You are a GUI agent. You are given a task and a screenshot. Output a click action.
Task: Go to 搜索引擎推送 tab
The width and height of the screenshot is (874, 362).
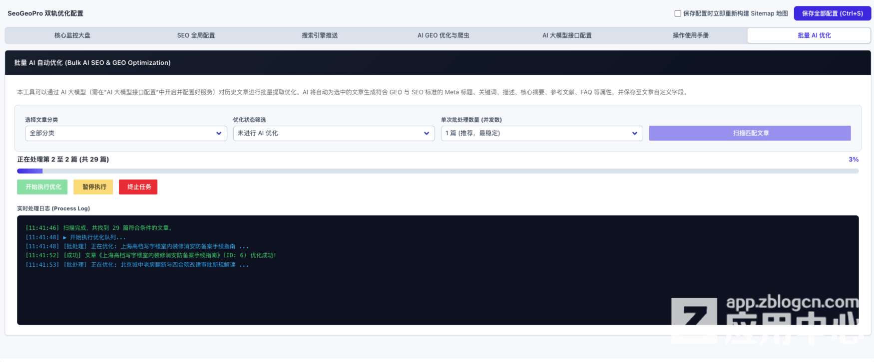click(x=320, y=35)
